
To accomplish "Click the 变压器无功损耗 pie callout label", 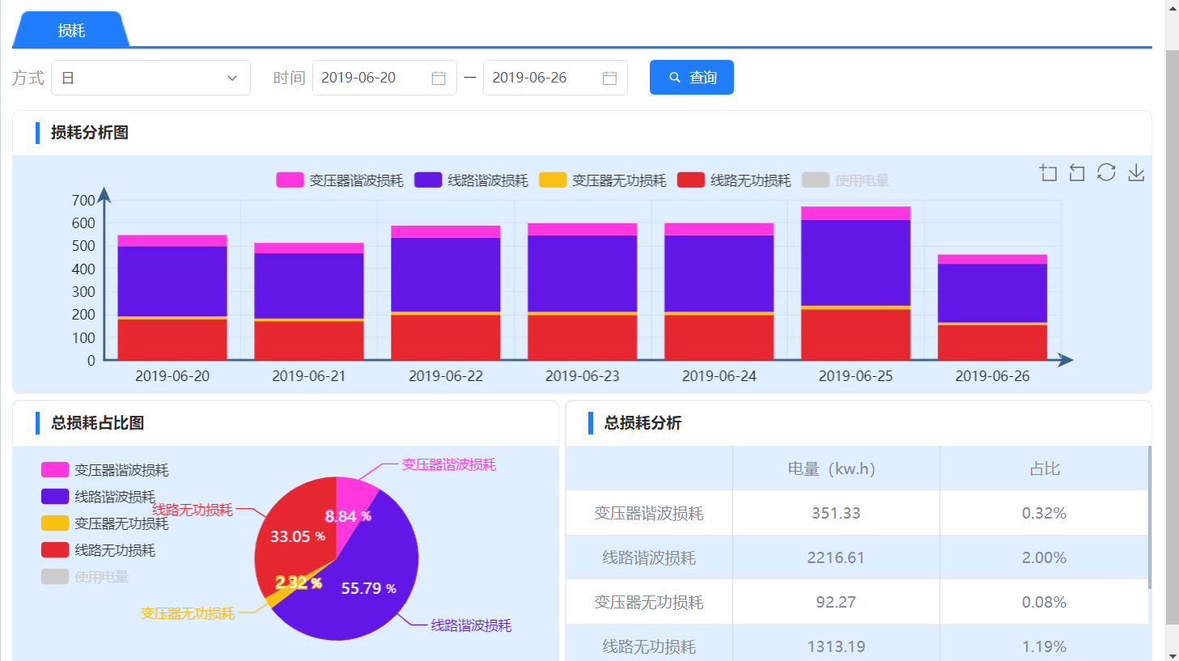I will coord(188,613).
